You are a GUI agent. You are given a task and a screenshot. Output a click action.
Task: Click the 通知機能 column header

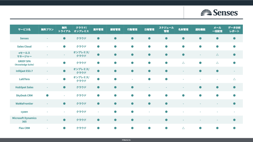pyautogui.click(x=200, y=29)
